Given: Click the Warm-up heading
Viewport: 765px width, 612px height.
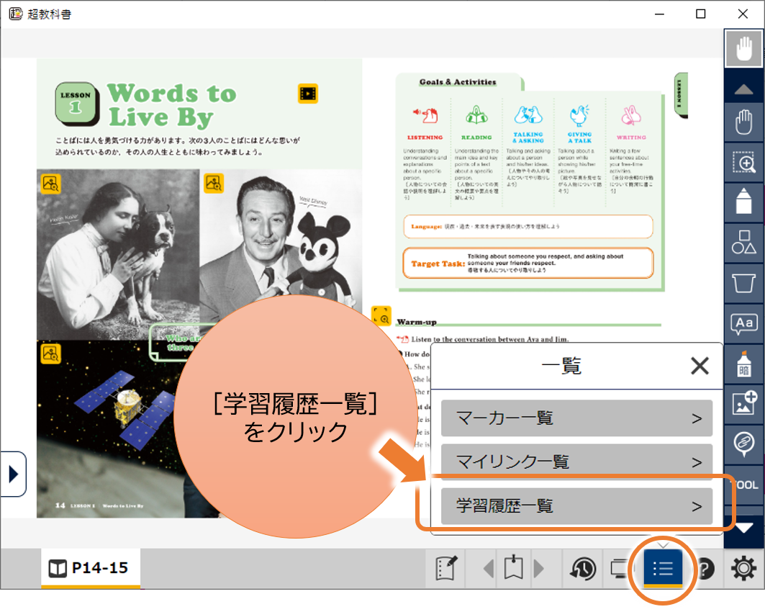Looking at the screenshot, I should tap(417, 322).
